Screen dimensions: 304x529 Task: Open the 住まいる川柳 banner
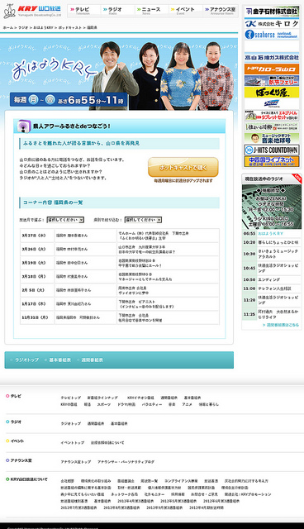click(272, 126)
